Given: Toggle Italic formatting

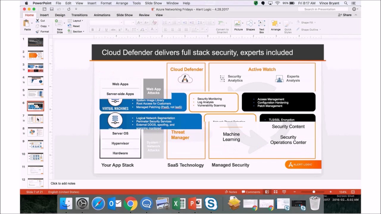Looking at the screenshot, I should point(100,30).
